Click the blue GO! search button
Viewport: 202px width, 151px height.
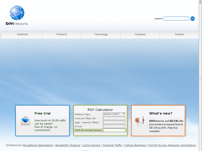(193, 19)
